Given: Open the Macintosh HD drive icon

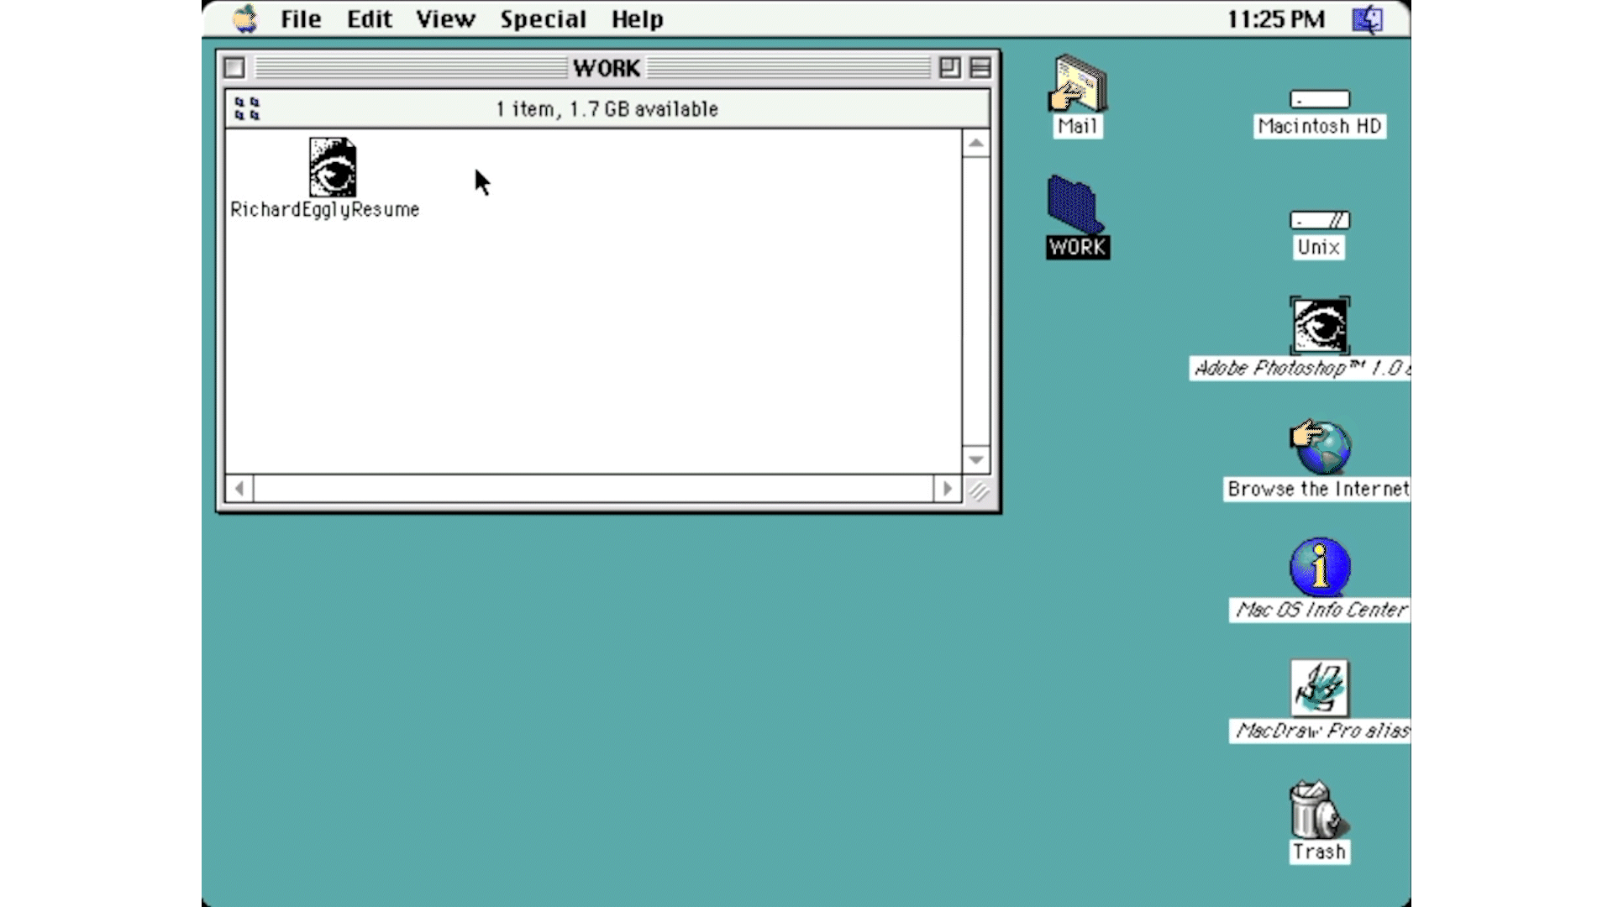Looking at the screenshot, I should (1319, 100).
